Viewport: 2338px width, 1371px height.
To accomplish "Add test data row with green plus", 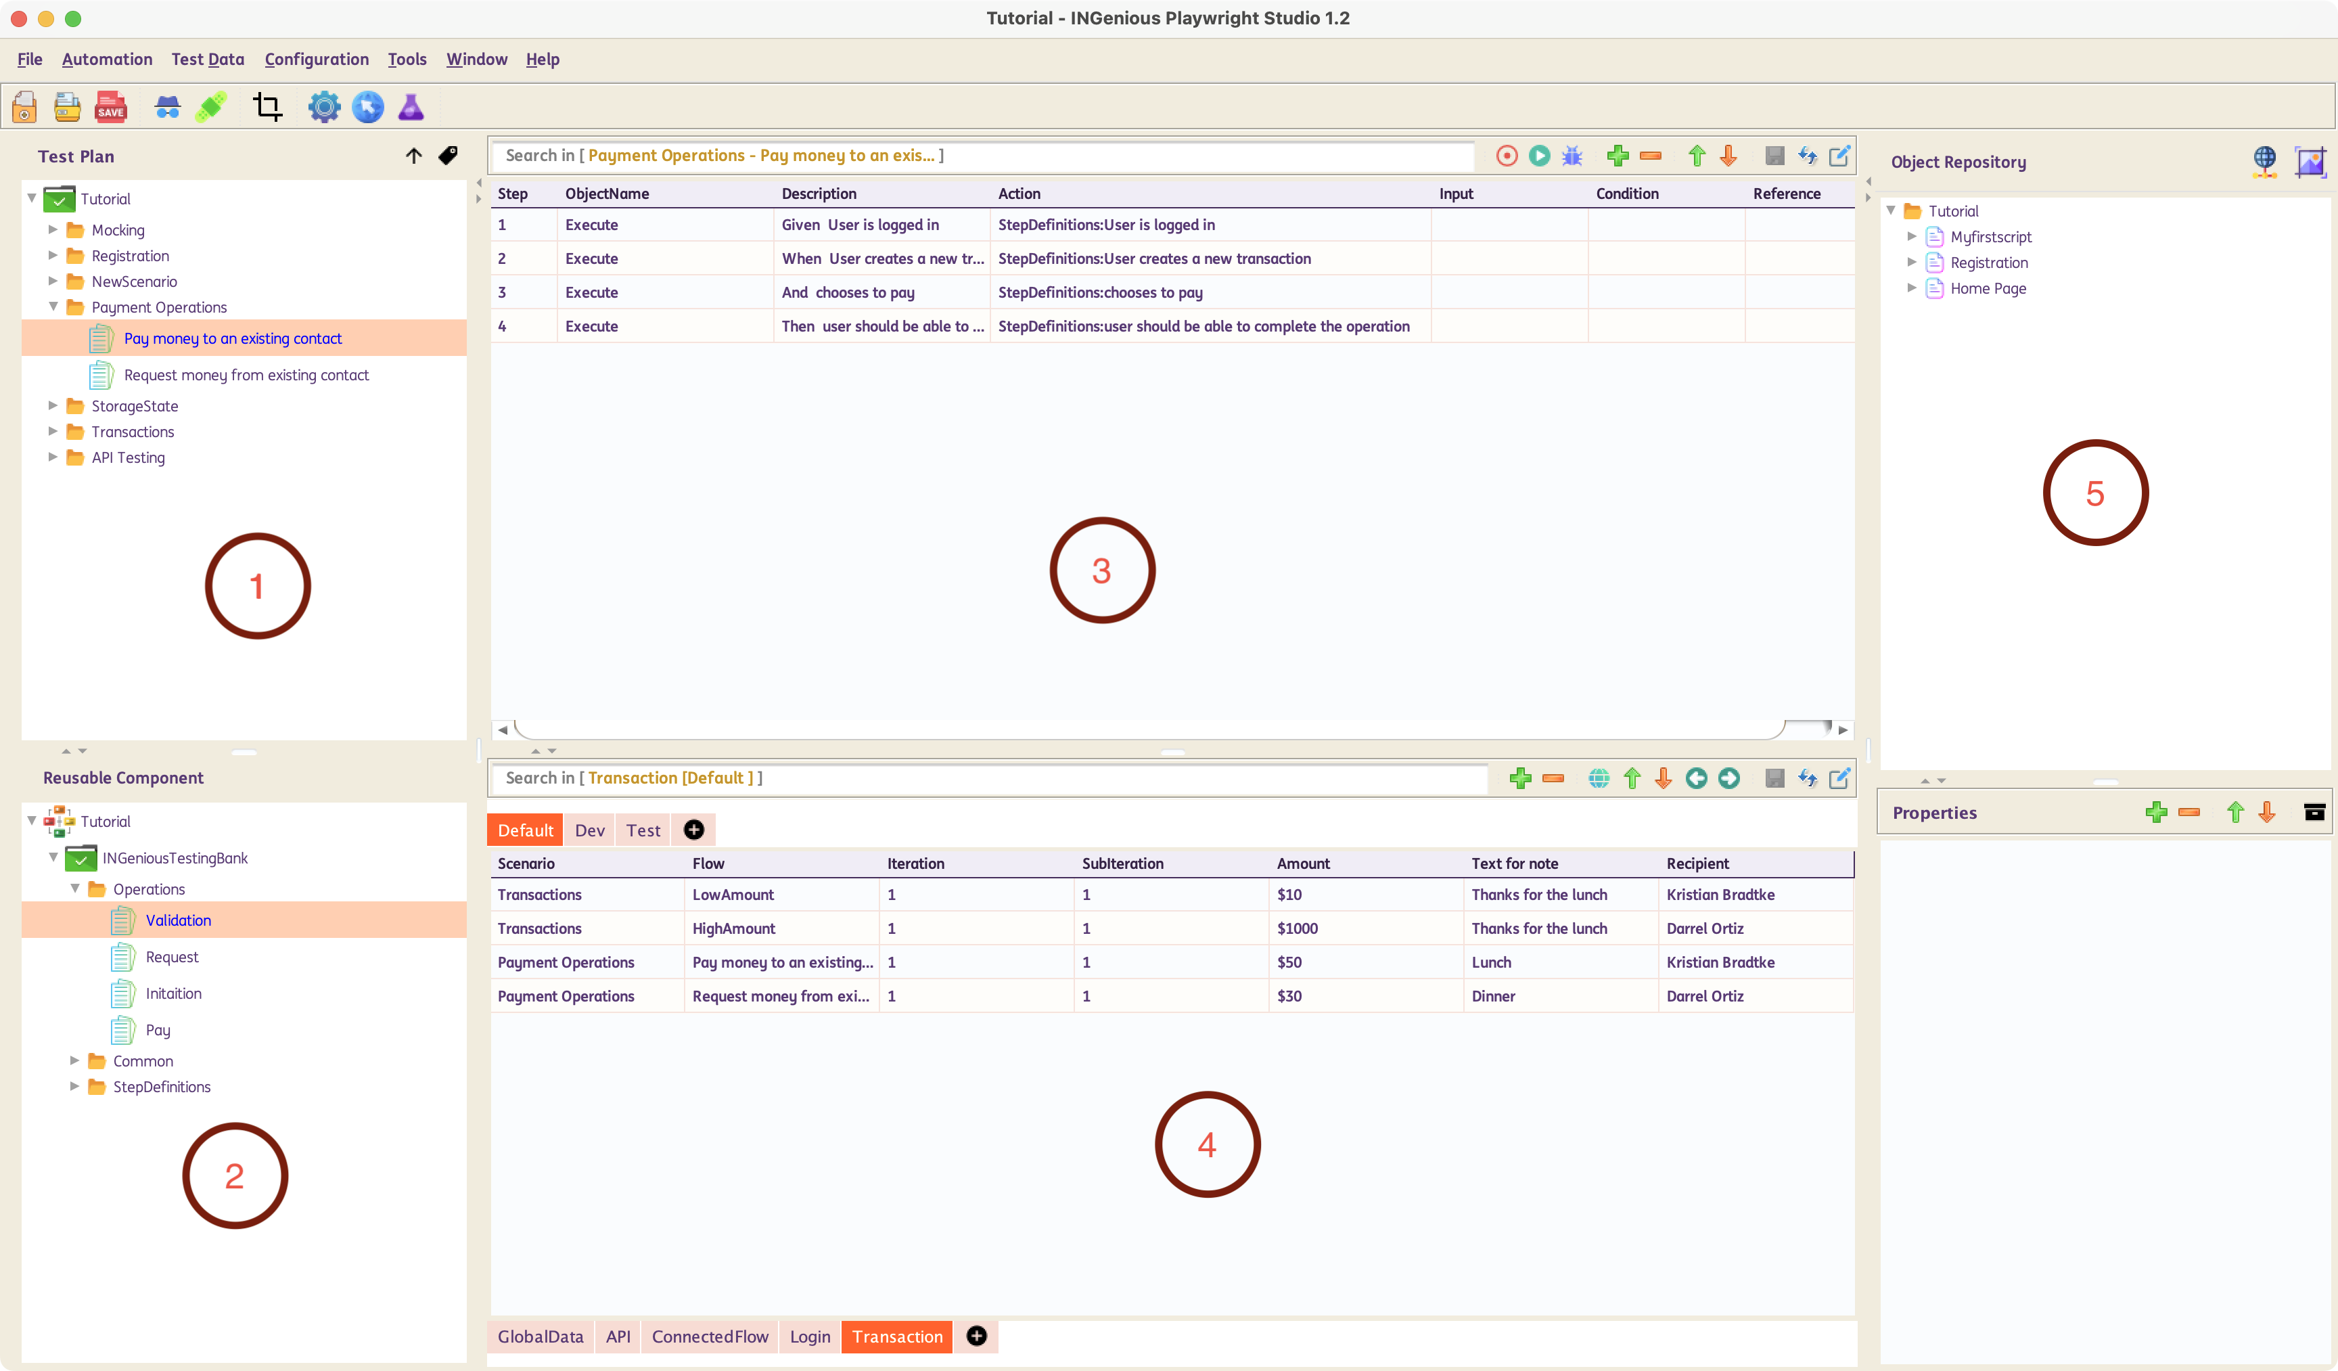I will (1521, 778).
